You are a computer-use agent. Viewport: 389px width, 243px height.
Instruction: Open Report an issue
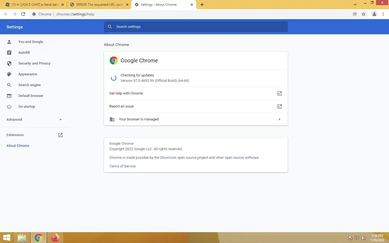point(196,106)
